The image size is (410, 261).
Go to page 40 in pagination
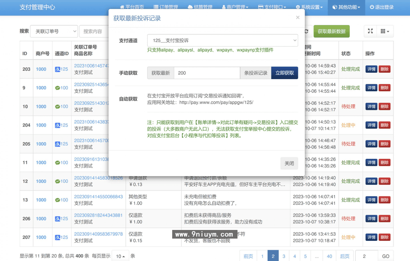tap(329, 256)
